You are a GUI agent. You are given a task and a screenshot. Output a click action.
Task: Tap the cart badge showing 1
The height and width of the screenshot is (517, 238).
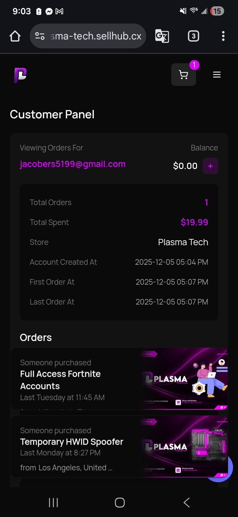tap(194, 65)
